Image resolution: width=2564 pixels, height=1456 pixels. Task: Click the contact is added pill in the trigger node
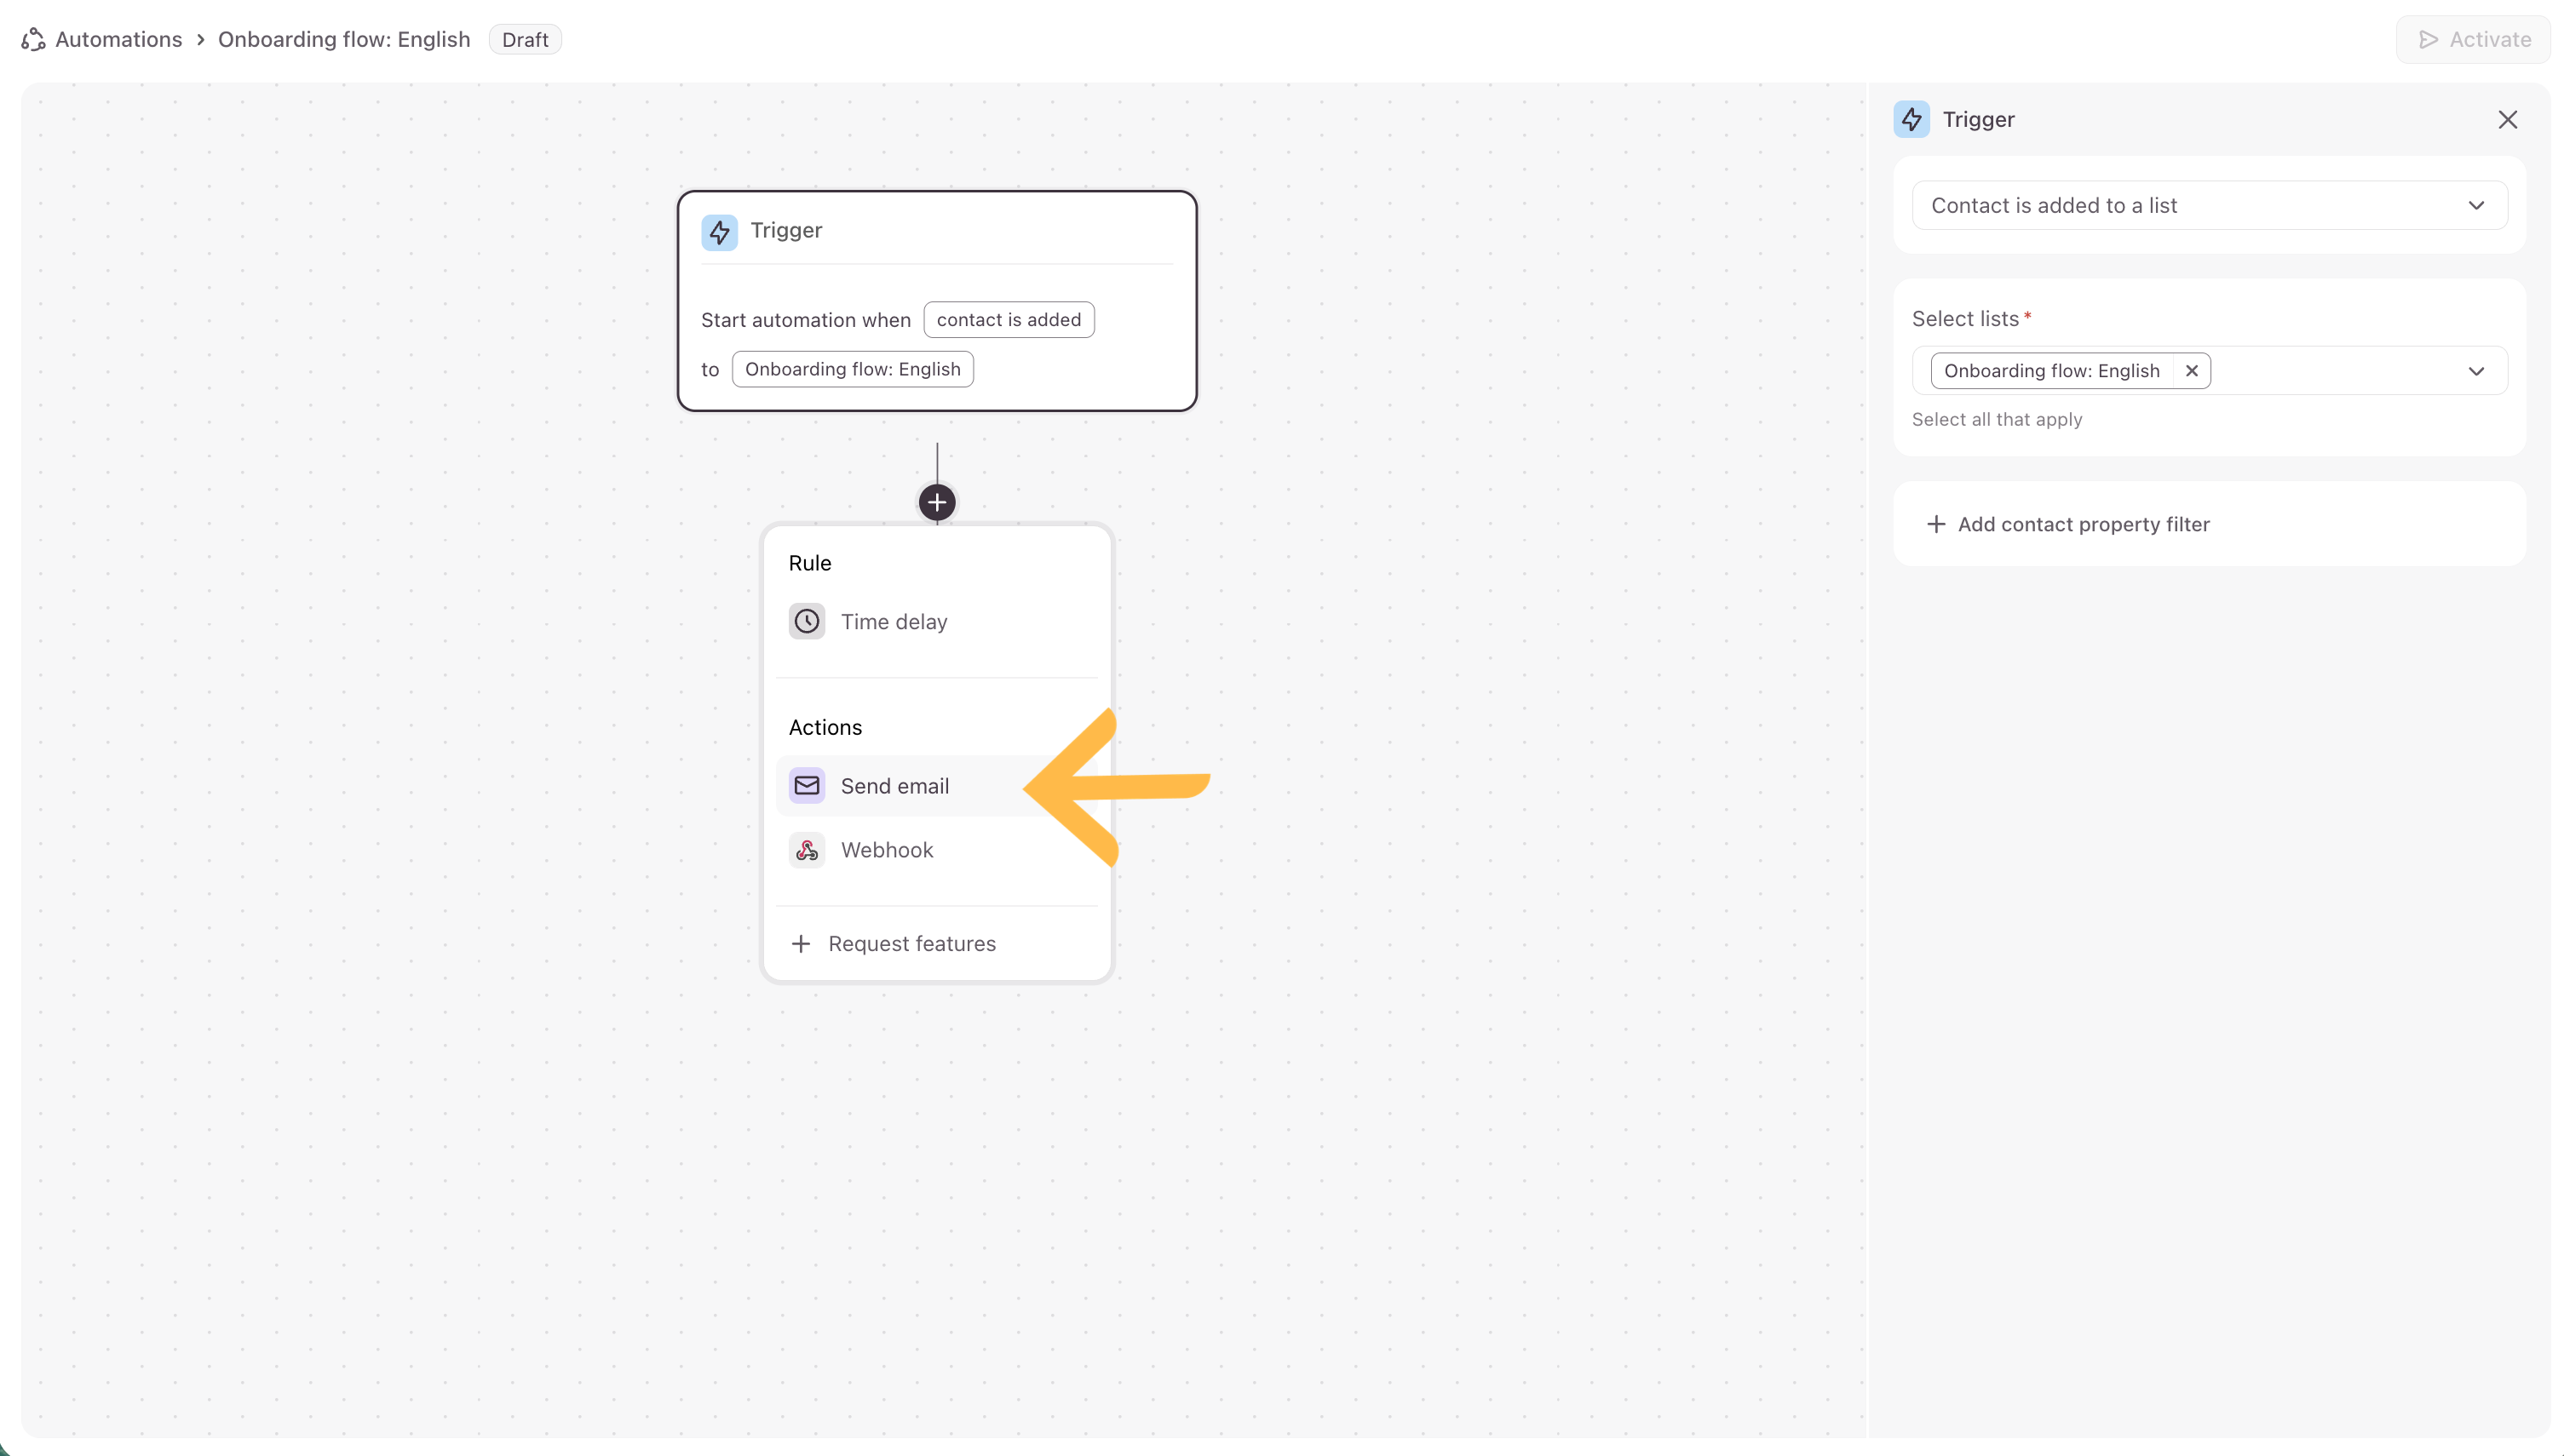(x=1008, y=320)
